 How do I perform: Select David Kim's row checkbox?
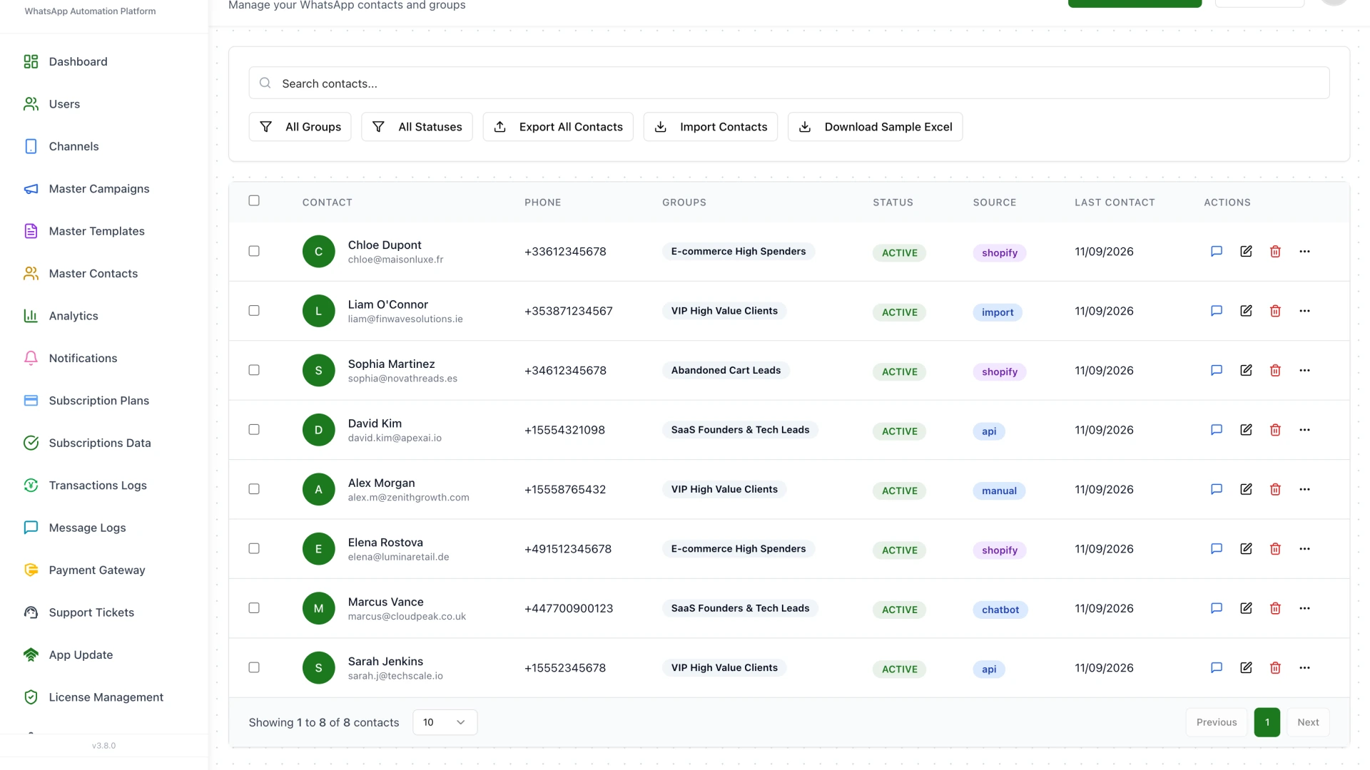(x=254, y=430)
